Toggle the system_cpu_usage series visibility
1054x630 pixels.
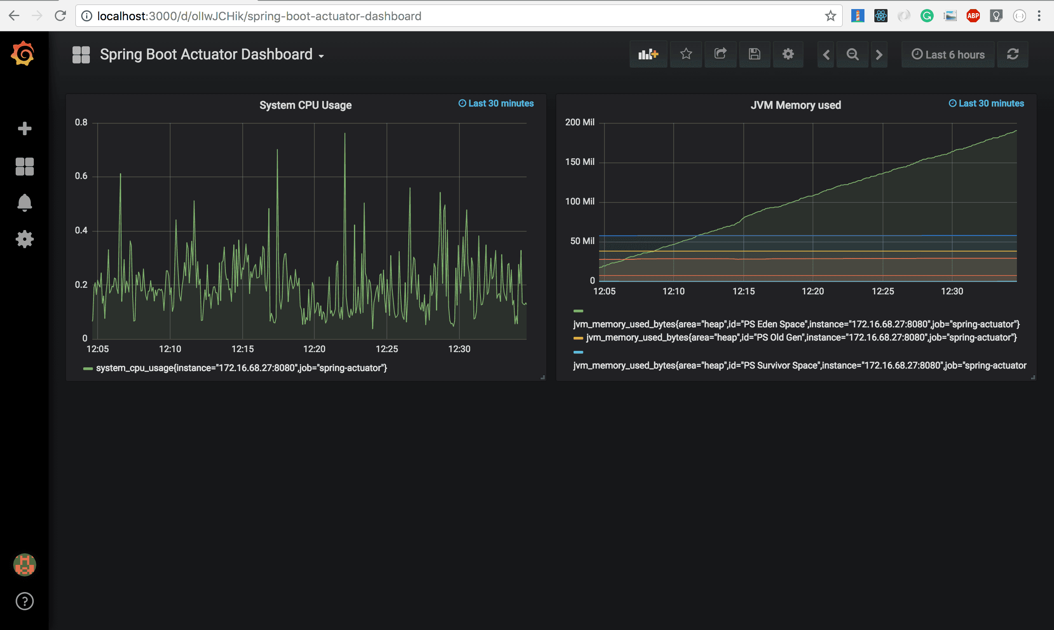coord(242,368)
